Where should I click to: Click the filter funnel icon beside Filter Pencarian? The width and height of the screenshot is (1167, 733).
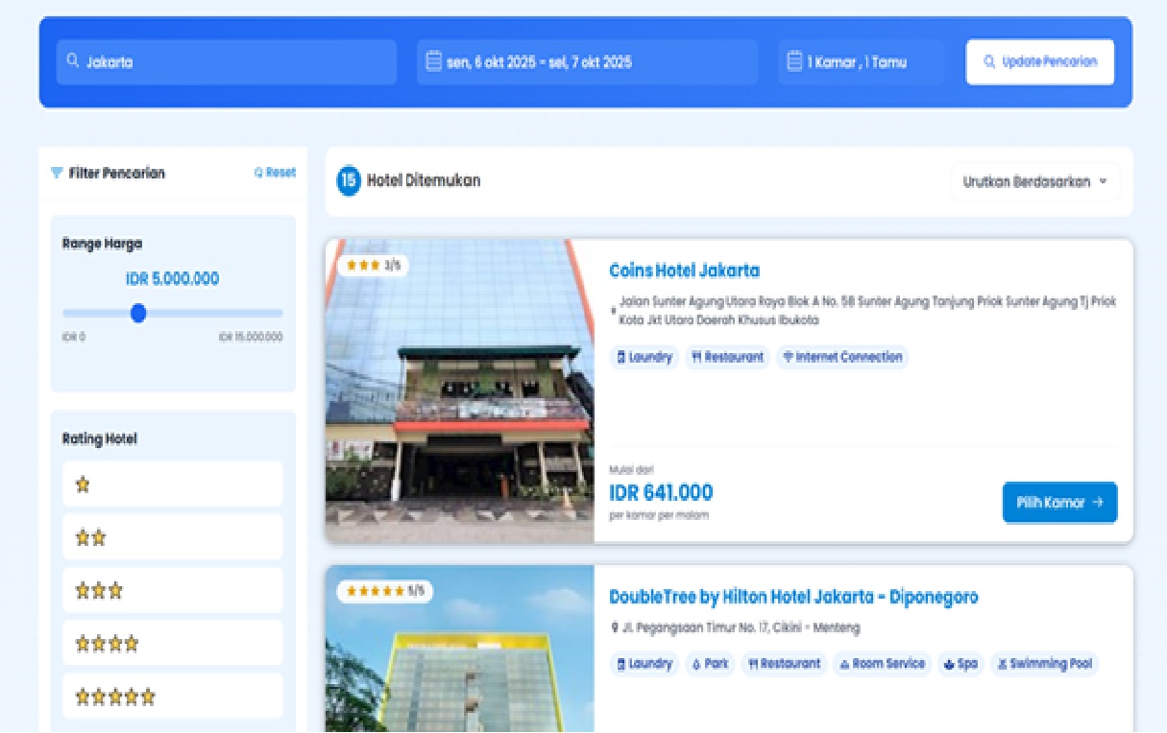[x=57, y=174]
